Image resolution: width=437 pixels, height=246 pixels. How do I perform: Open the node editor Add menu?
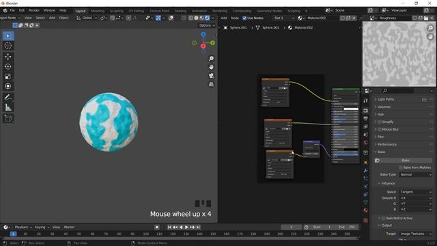[x=223, y=18]
